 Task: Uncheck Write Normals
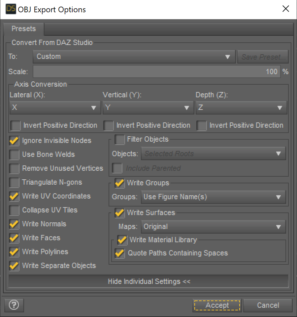pyautogui.click(x=14, y=224)
